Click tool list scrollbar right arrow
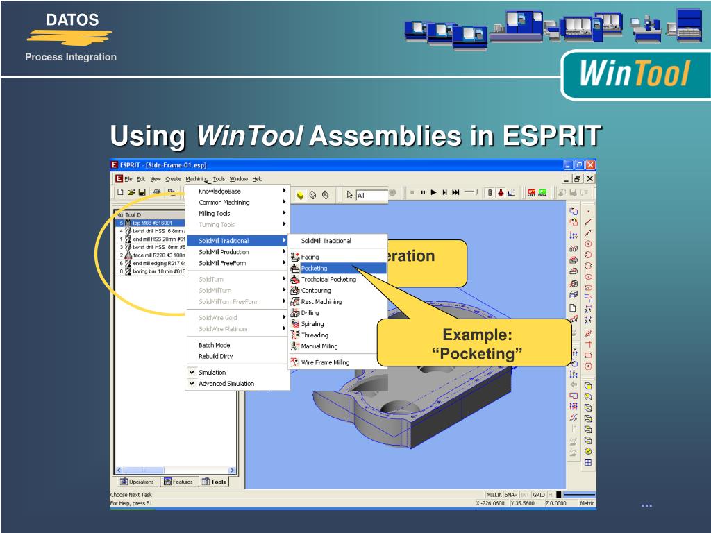 tap(232, 471)
